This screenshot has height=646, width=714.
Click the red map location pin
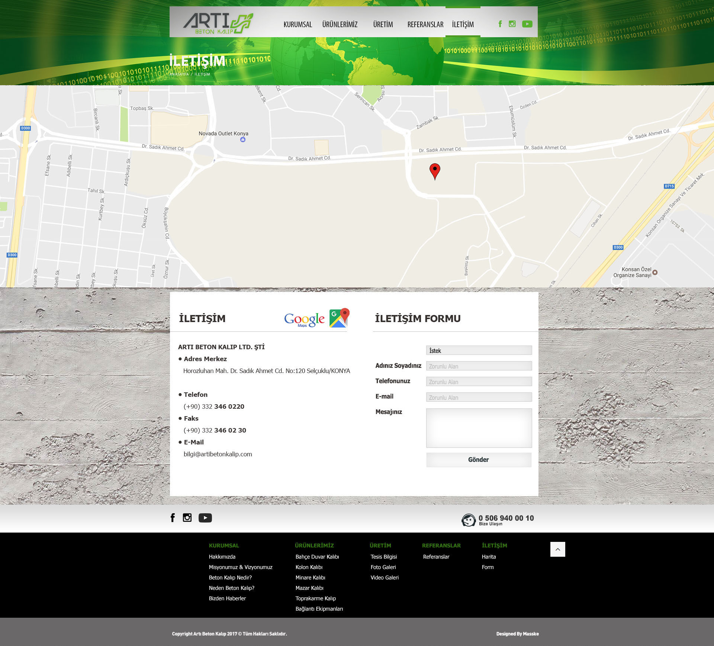coord(435,171)
